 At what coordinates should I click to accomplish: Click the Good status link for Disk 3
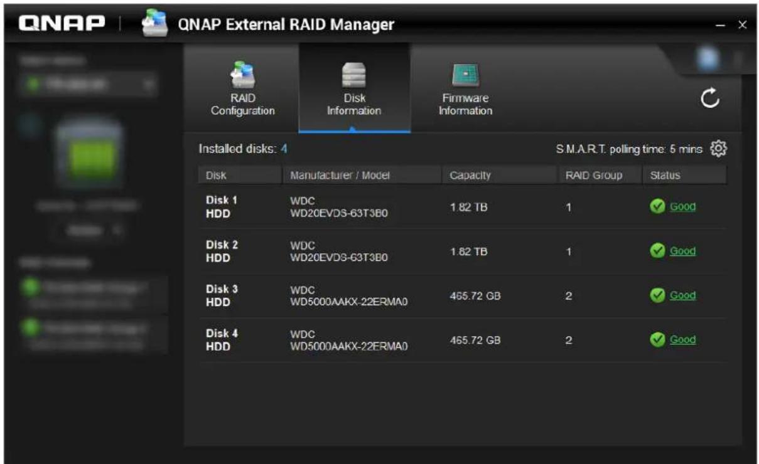(x=682, y=295)
